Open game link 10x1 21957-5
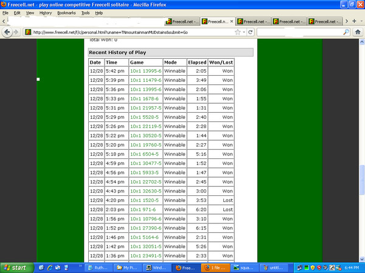 click(x=145, y=108)
